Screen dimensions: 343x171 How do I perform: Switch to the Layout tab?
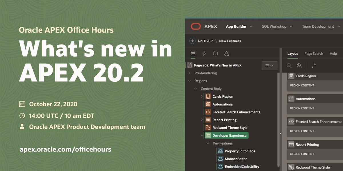tap(292, 54)
